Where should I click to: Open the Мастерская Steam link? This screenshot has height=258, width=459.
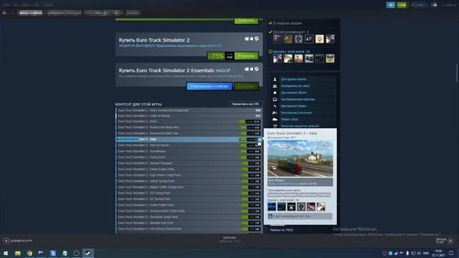(293, 106)
